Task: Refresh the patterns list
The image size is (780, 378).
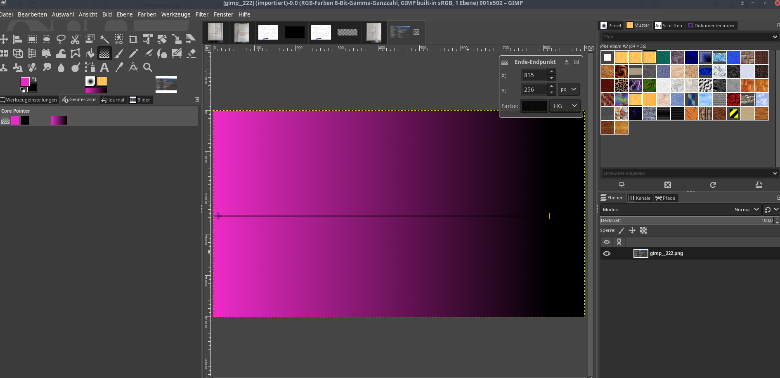Action: (713, 185)
